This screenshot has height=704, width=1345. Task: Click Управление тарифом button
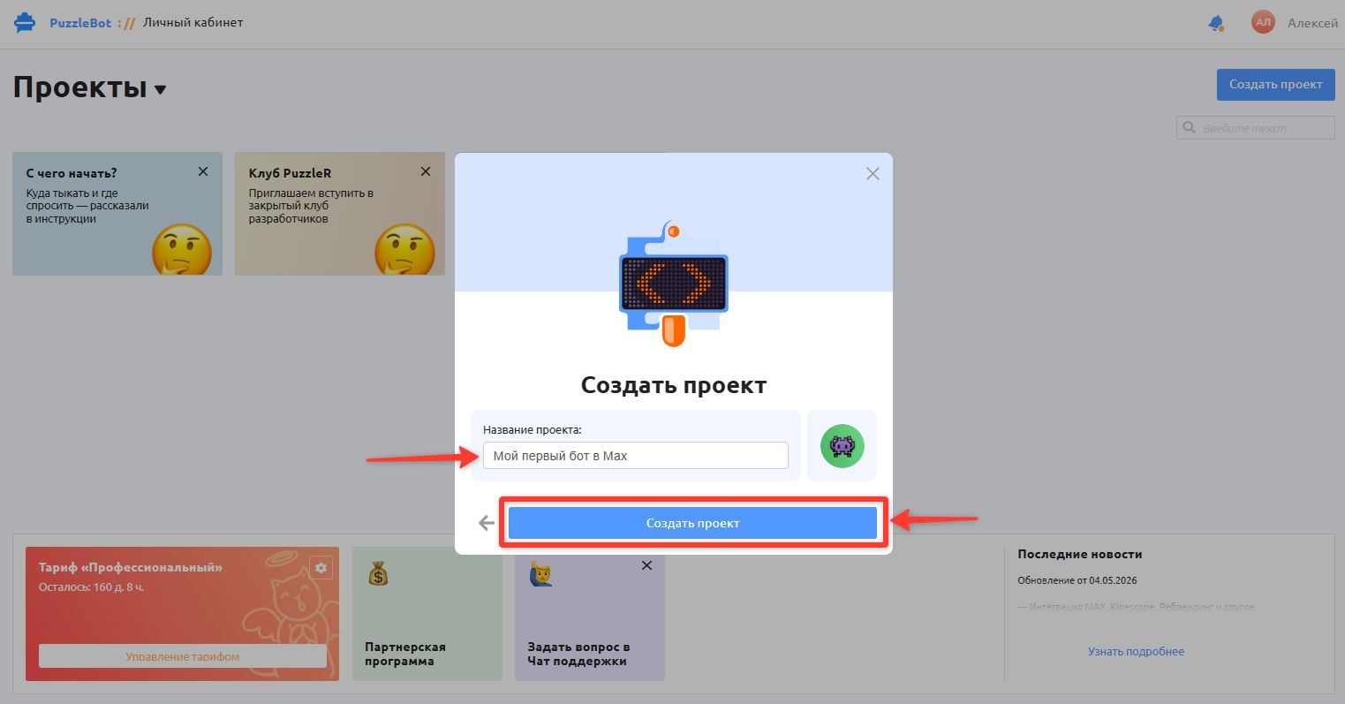coord(183,656)
